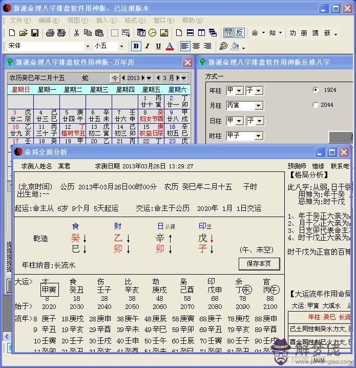Click the 册 toolbar item
The image size is (356, 368).
pos(304,33)
